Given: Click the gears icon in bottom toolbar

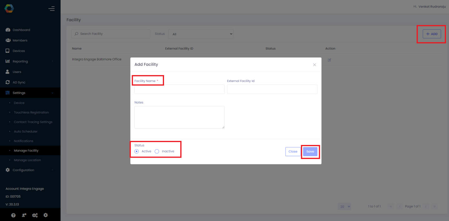Looking at the screenshot, I should tap(35, 215).
